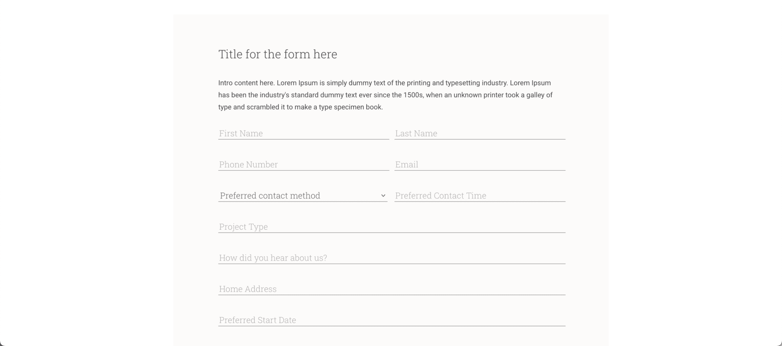
Task: Click the 'Home Address' placeholder text
Action: (248, 289)
